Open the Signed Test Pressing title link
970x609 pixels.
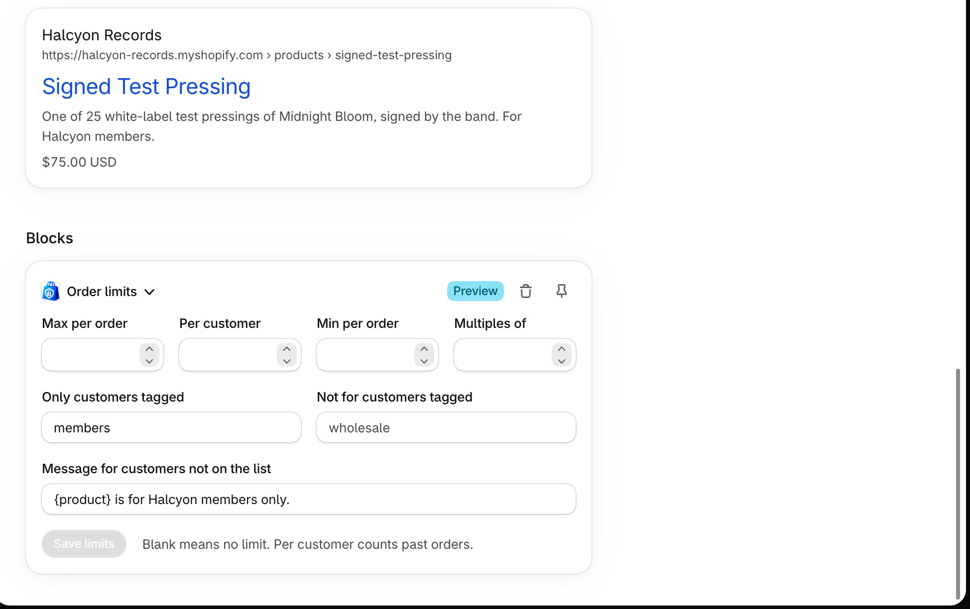[x=146, y=87]
